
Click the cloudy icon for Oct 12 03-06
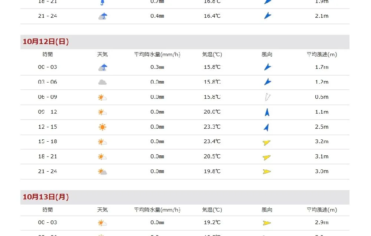[102, 82]
